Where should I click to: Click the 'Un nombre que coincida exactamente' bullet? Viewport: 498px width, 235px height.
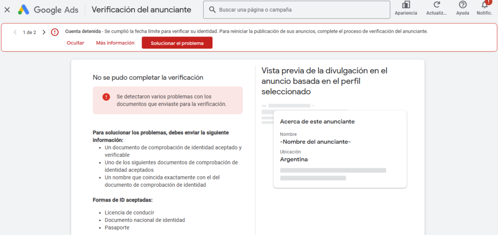point(162,181)
